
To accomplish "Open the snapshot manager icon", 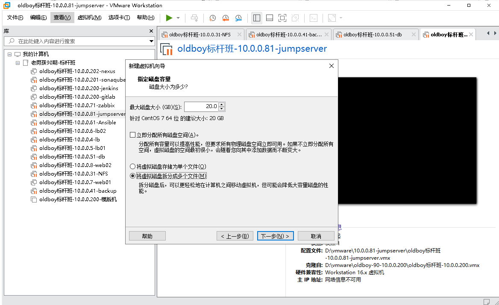I will pos(238,18).
